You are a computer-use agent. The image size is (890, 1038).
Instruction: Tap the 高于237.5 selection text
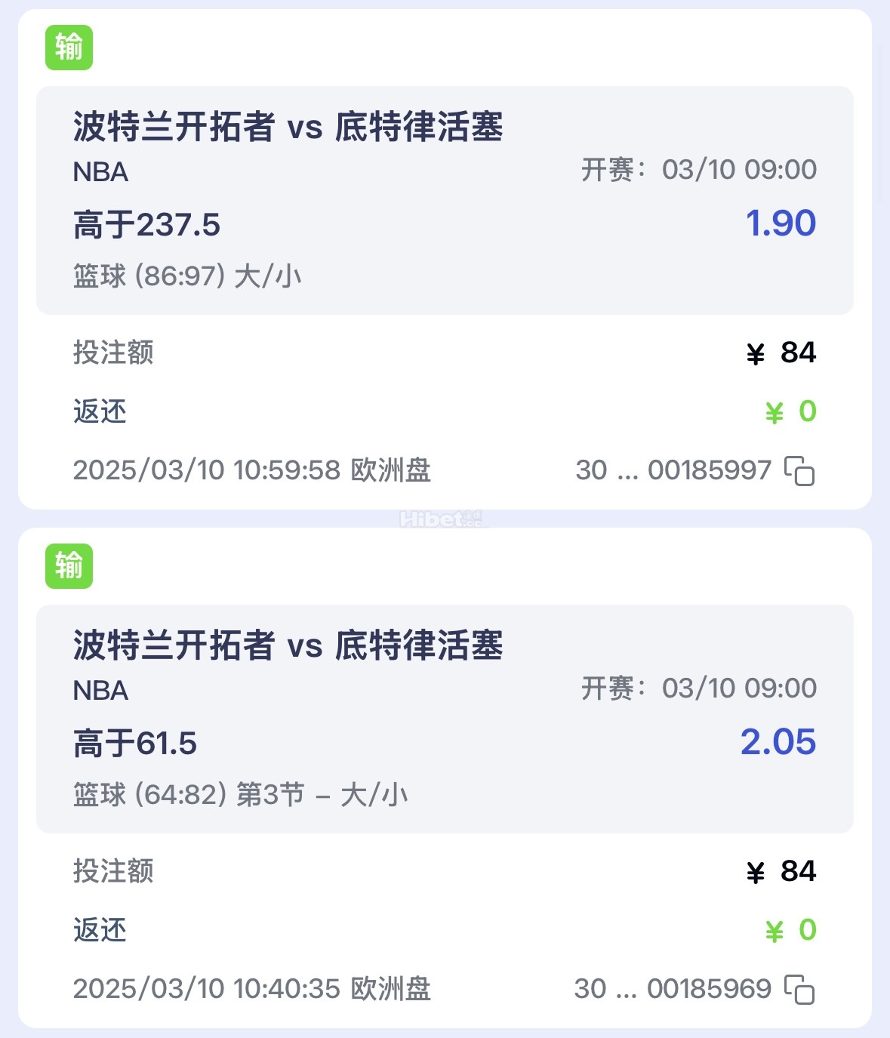click(146, 225)
